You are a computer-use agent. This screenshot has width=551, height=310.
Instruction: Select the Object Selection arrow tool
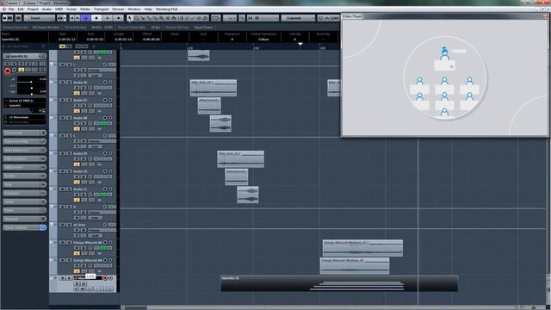(129, 18)
